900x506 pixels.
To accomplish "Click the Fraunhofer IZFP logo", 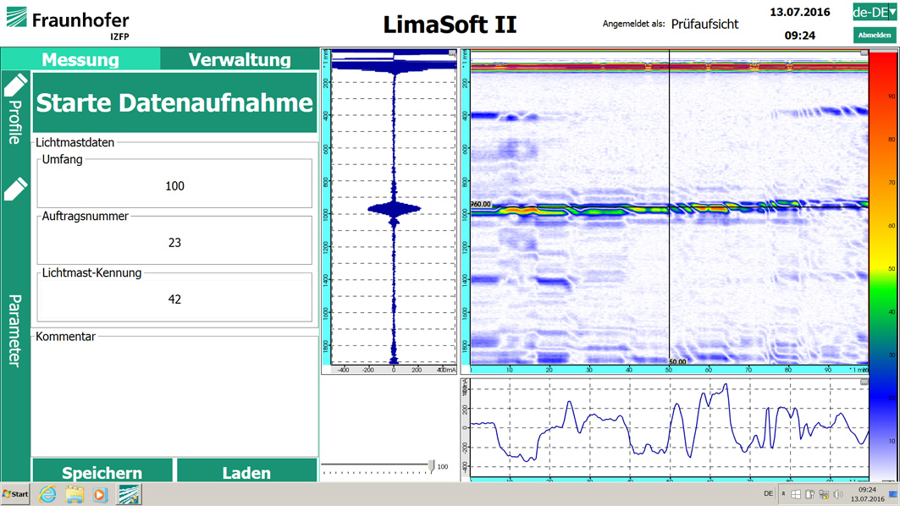I will [68, 24].
